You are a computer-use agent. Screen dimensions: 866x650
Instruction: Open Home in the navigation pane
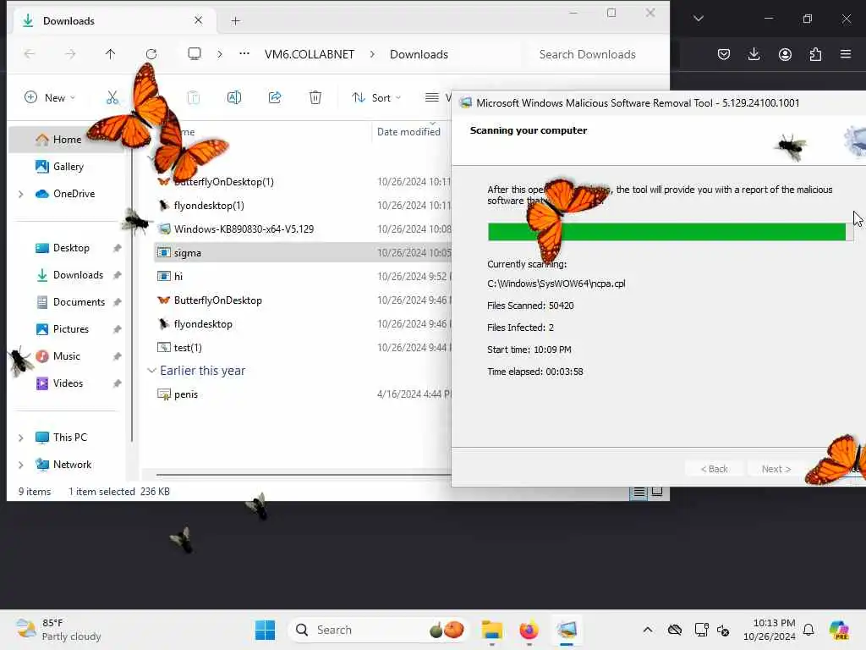click(67, 140)
